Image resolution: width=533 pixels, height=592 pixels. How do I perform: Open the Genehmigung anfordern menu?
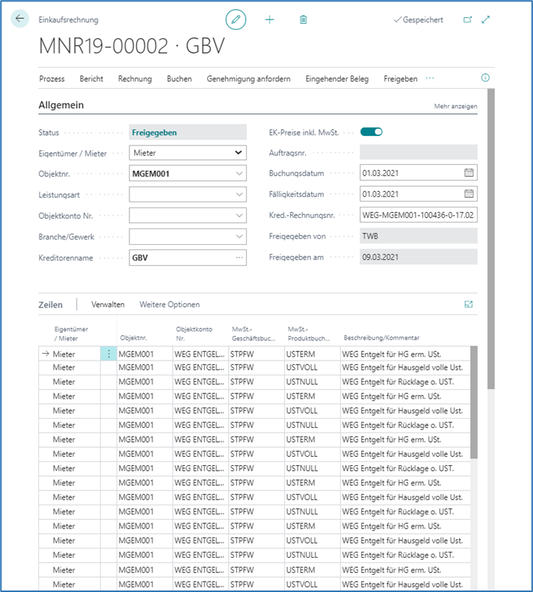(248, 78)
